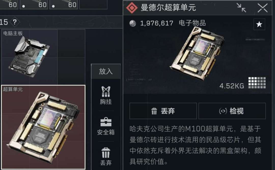Click the 丢弃 button in detail panel
The image size is (275, 170).
[x=163, y=111]
